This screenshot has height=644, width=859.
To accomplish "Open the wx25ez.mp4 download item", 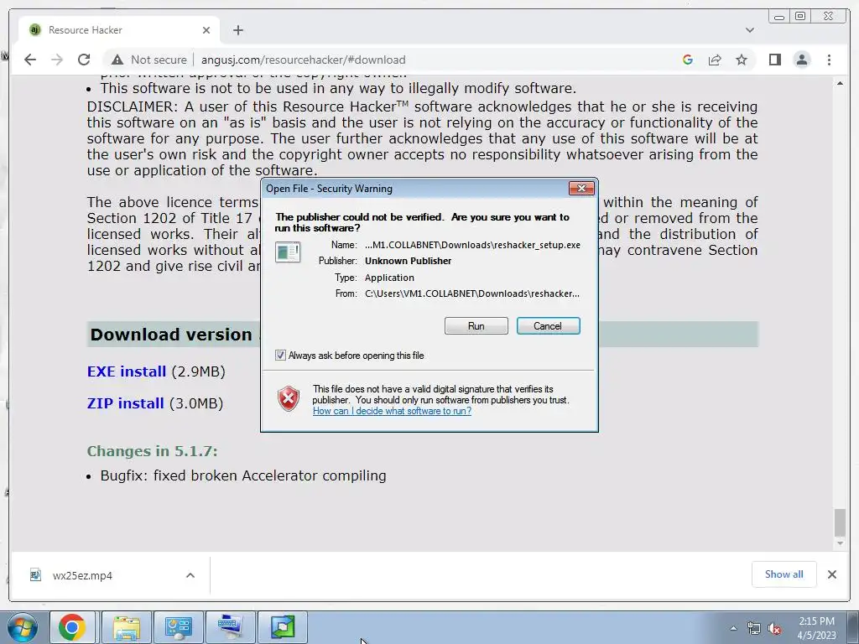I will click(82, 575).
